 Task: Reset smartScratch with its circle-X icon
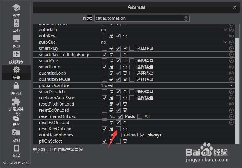pyautogui.click(x=231, y=92)
